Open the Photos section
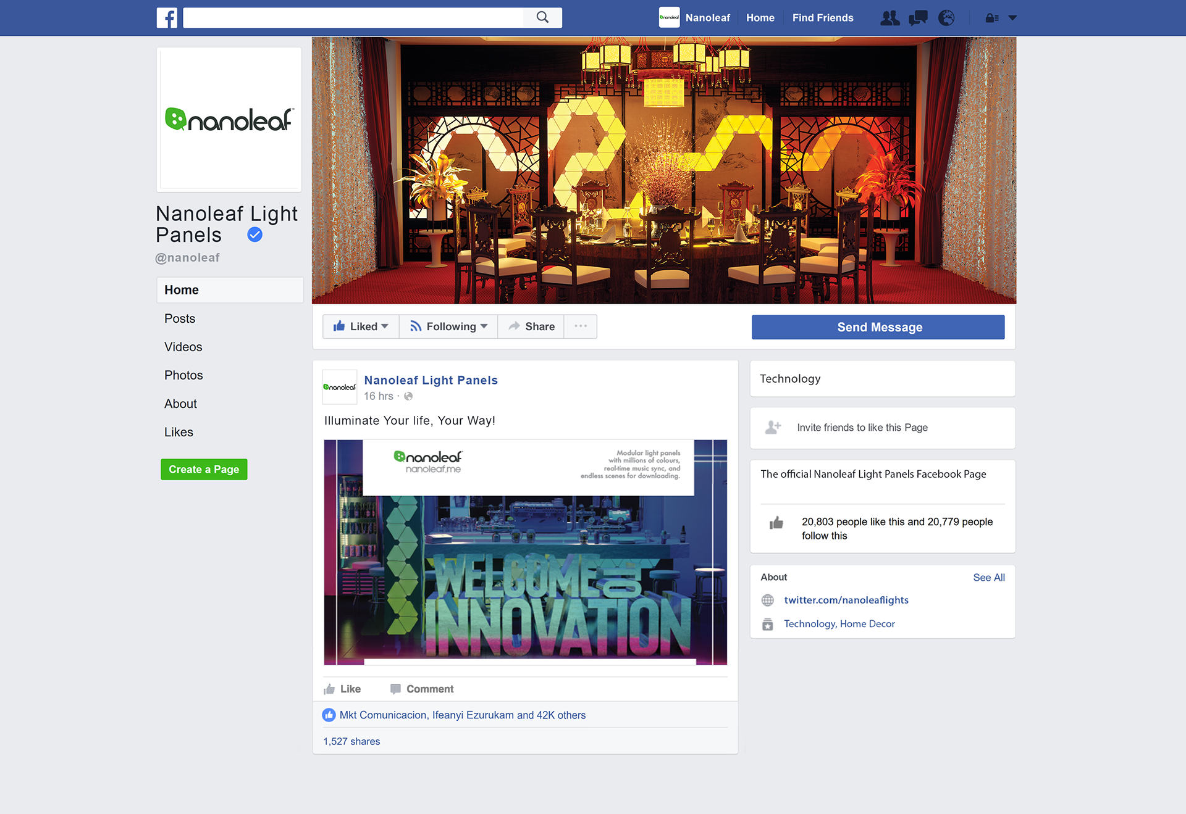Image resolution: width=1186 pixels, height=814 pixels. (183, 375)
